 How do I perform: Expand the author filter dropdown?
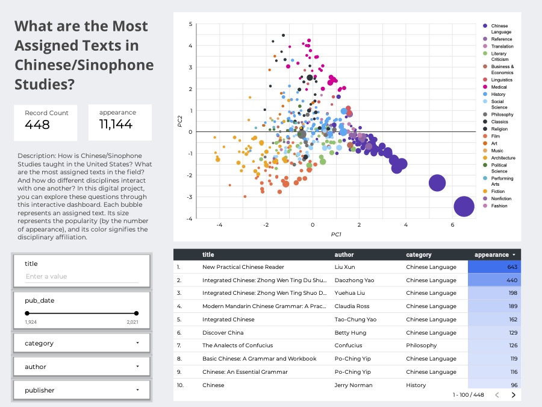coord(81,367)
